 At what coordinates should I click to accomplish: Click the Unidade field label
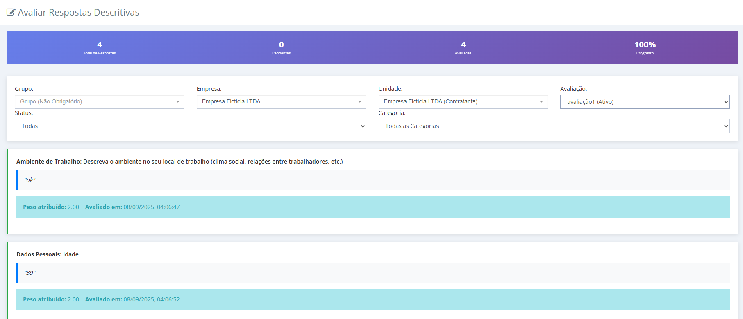tap(390, 89)
